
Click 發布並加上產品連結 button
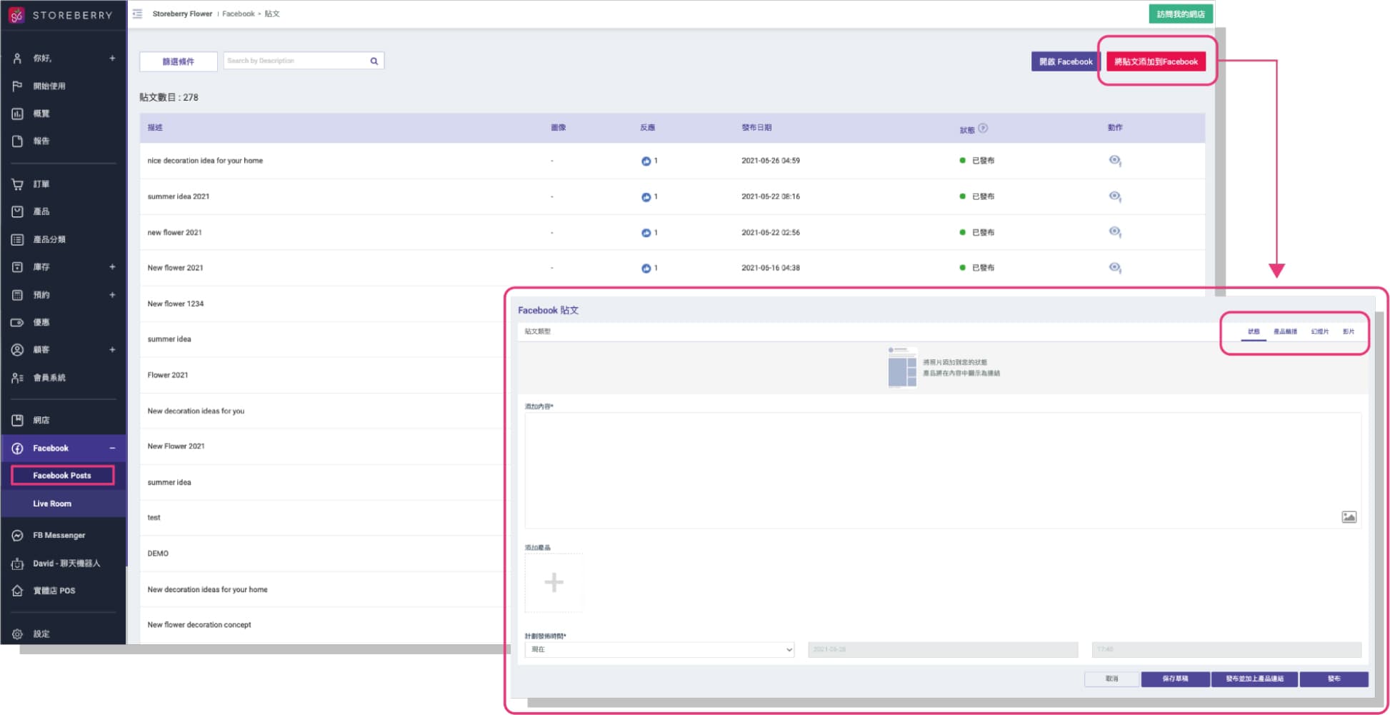1254,679
